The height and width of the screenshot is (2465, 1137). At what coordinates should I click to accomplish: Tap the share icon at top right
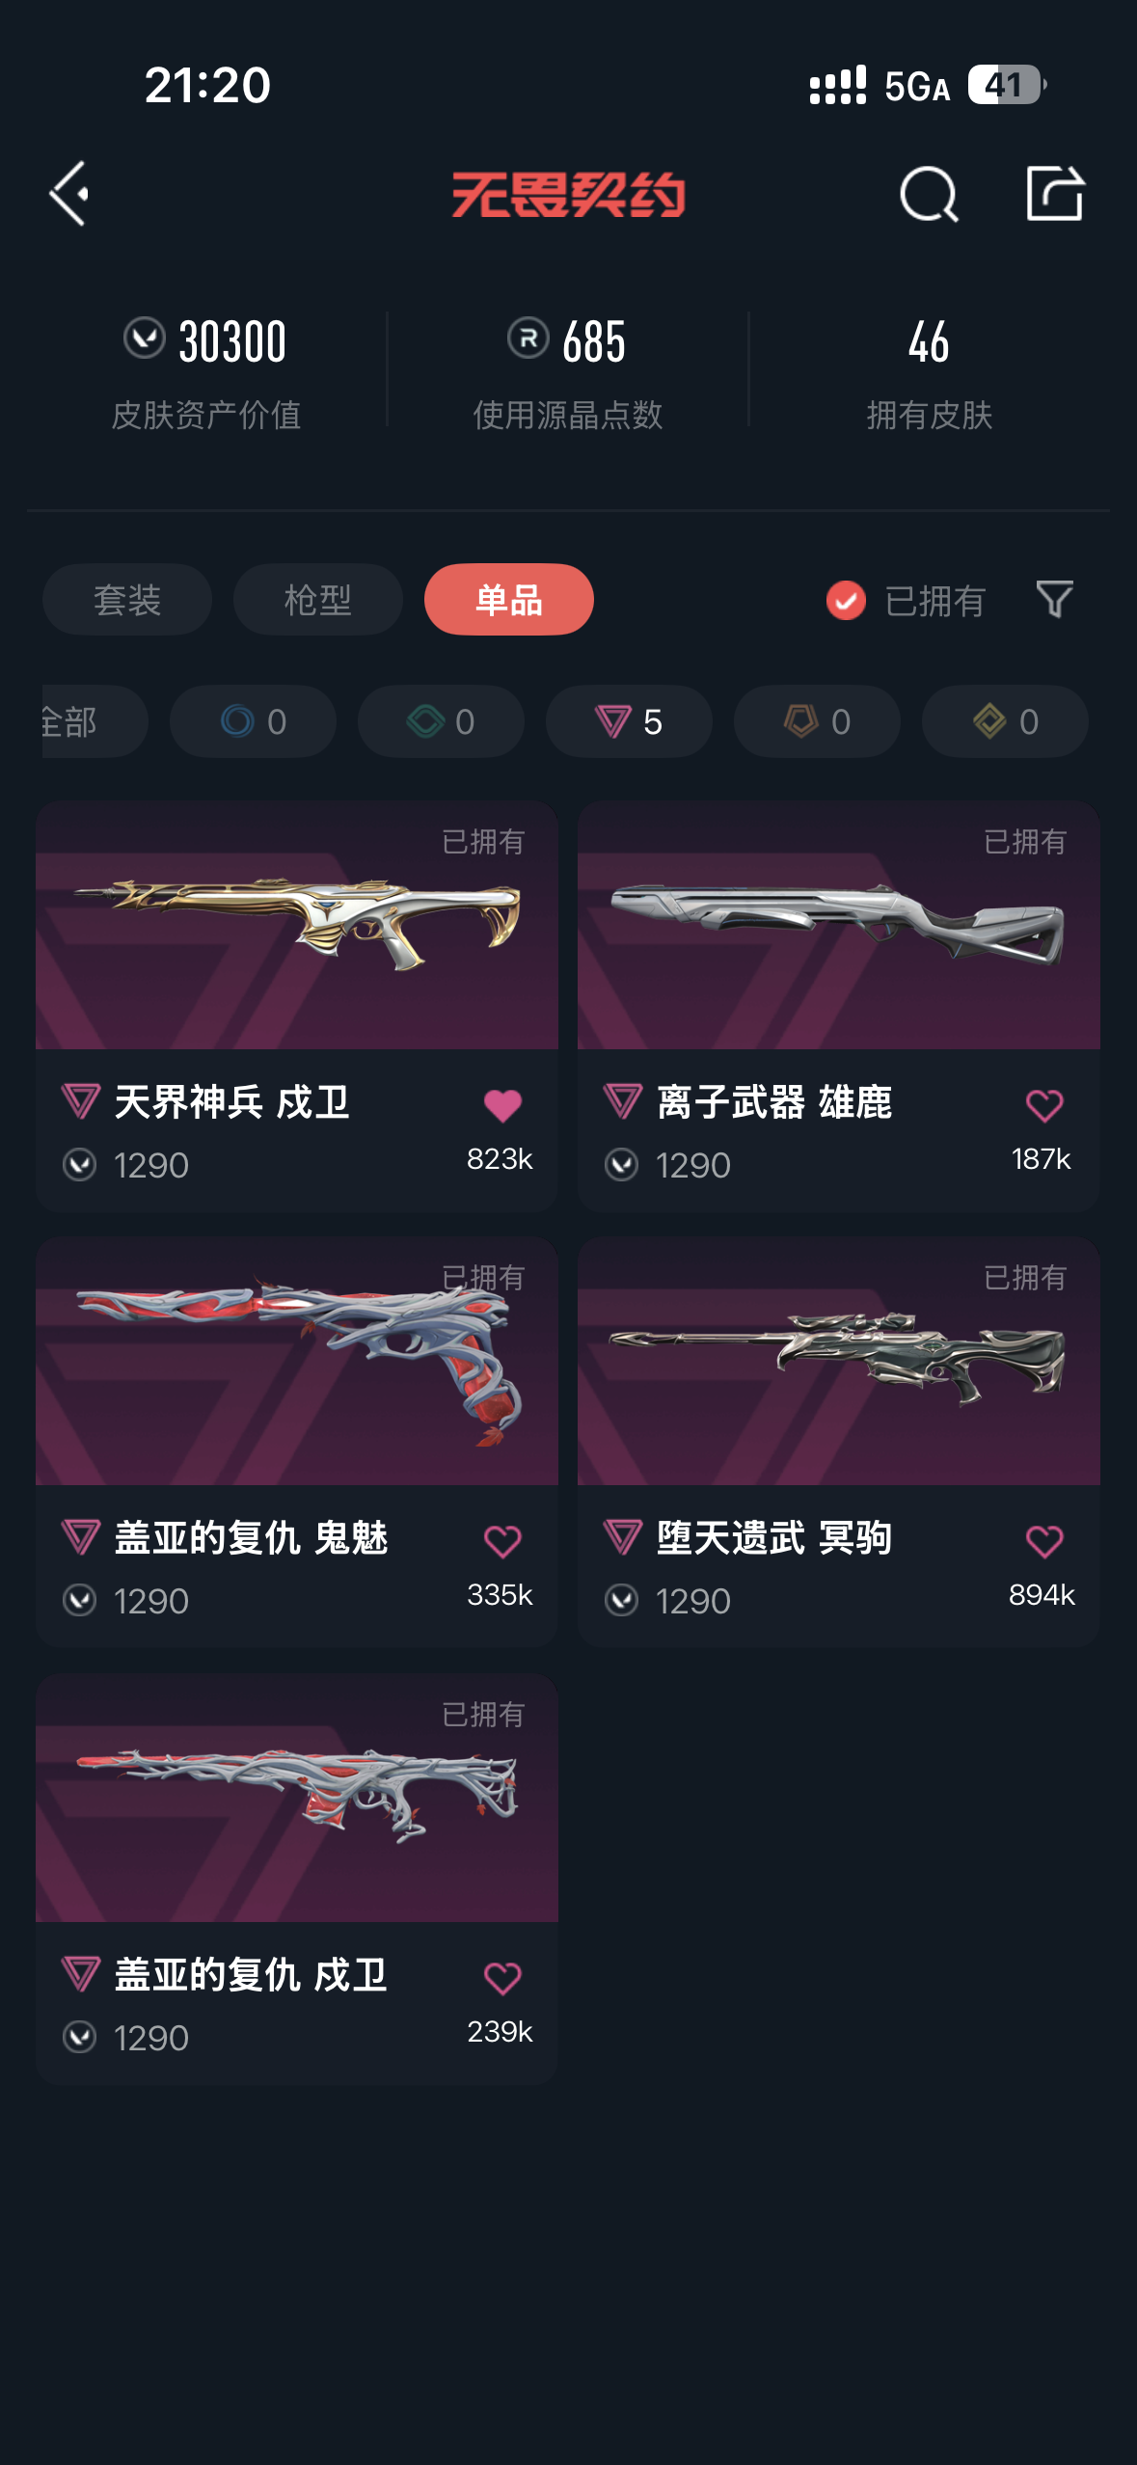(x=1054, y=193)
